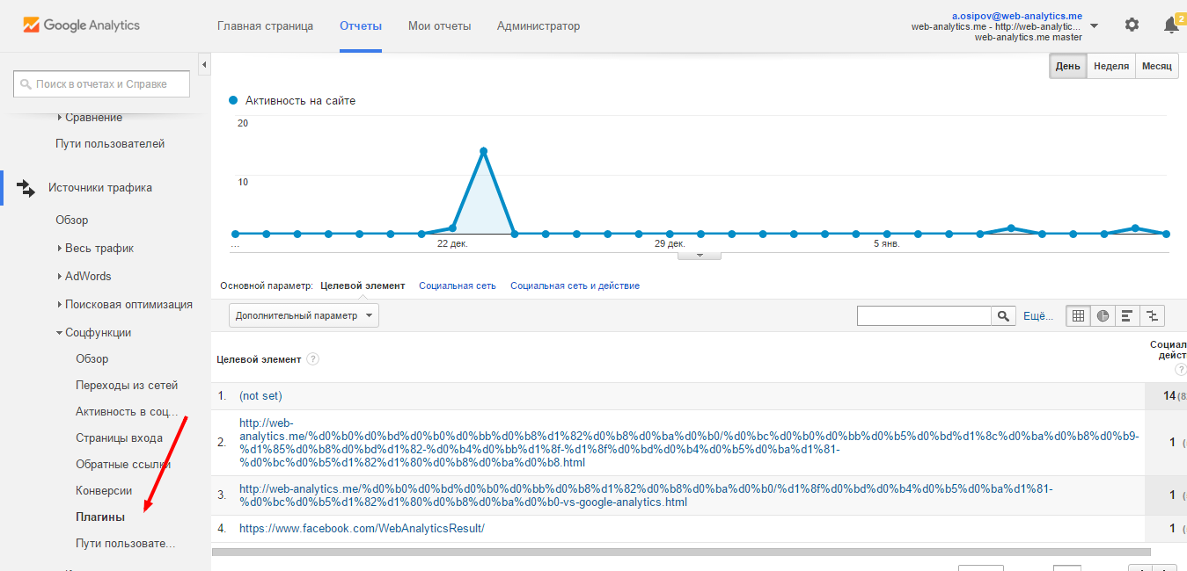The width and height of the screenshot is (1187, 571).
Task: Click the Целевой элемент column header
Action: point(259,359)
